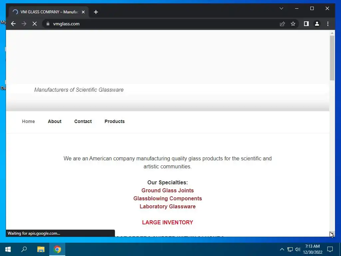Click the browser forward arrow

pos(24,24)
